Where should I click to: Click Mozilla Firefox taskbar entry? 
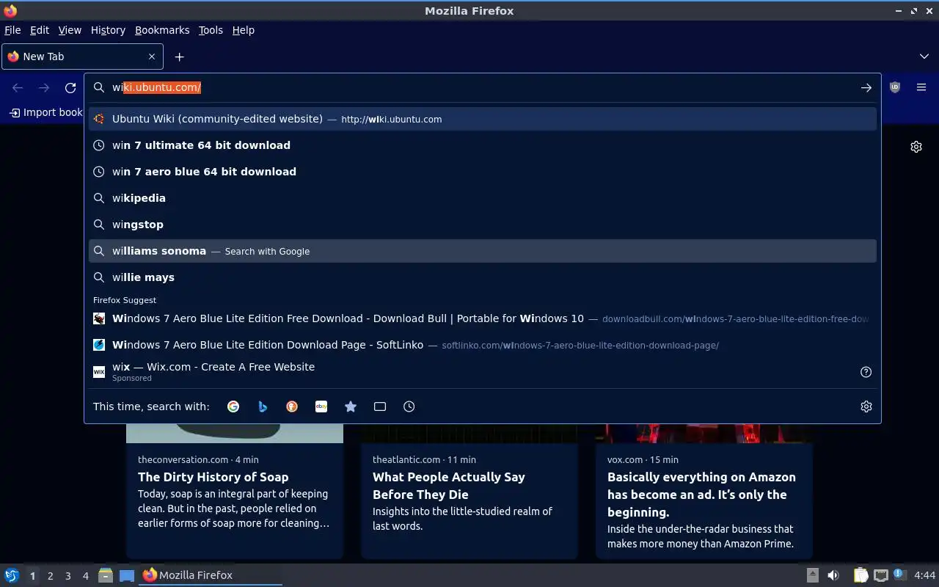pos(211,575)
